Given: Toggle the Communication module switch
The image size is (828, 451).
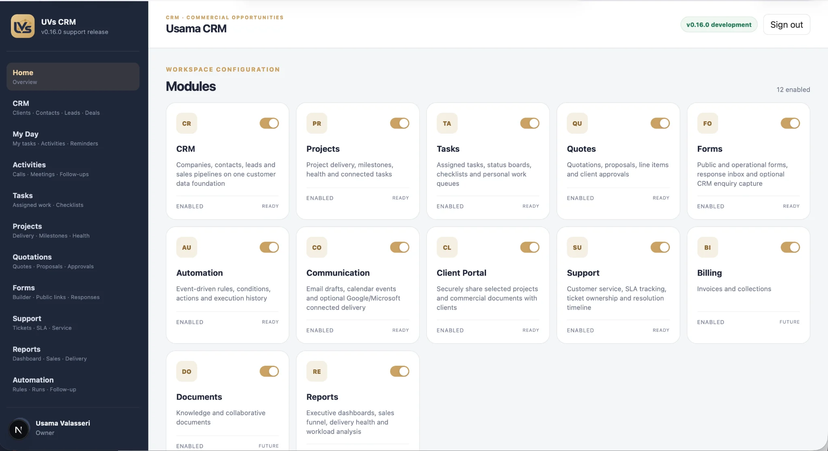Looking at the screenshot, I should click(399, 247).
